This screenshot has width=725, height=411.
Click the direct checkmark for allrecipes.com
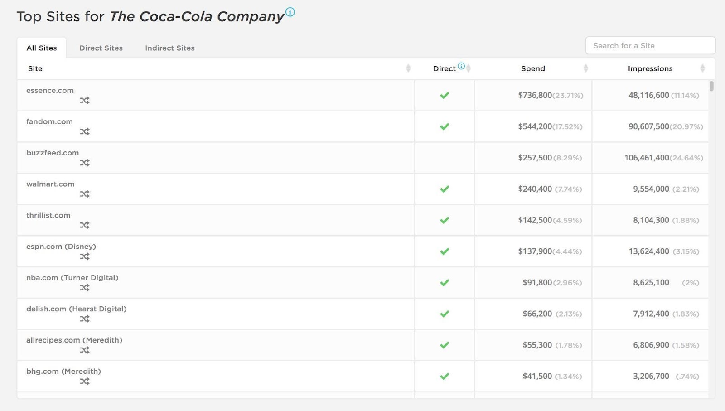(445, 345)
